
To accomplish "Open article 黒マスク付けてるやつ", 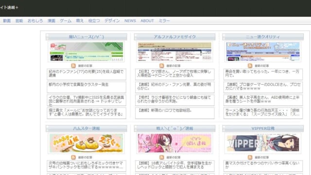I will tap(263, 166).
